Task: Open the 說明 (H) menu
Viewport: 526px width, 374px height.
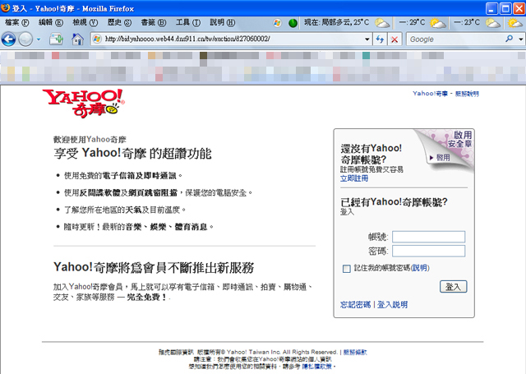Action: pyautogui.click(x=223, y=22)
